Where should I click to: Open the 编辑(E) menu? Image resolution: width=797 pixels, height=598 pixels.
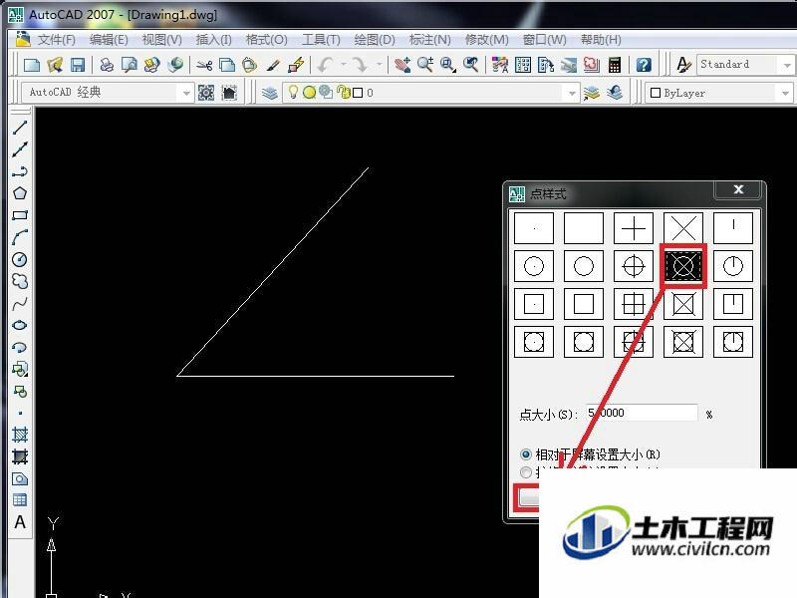[109, 39]
